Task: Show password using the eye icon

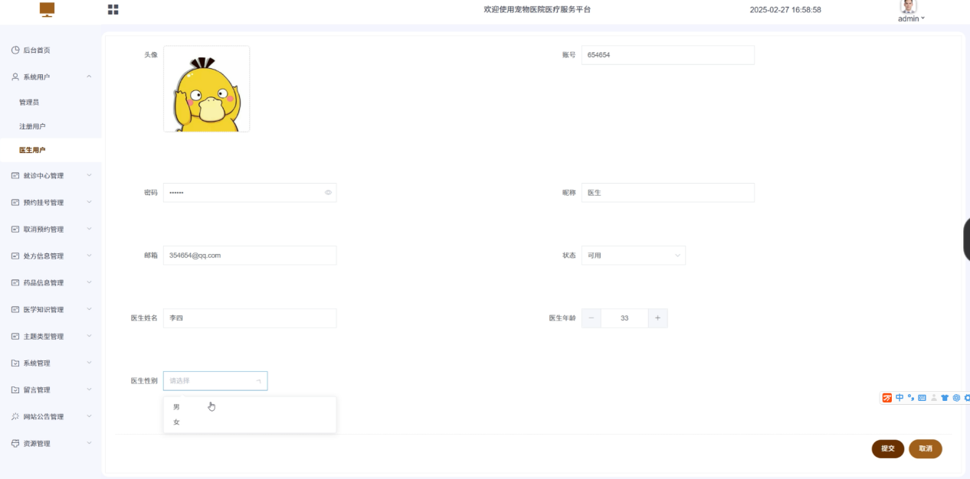Action: [x=328, y=193]
